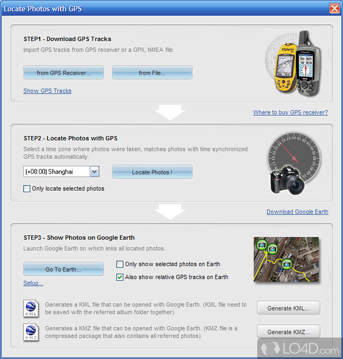This screenshot has height=359, width=343.
Task: Import GPS tracks from File
Action: [x=152, y=73]
